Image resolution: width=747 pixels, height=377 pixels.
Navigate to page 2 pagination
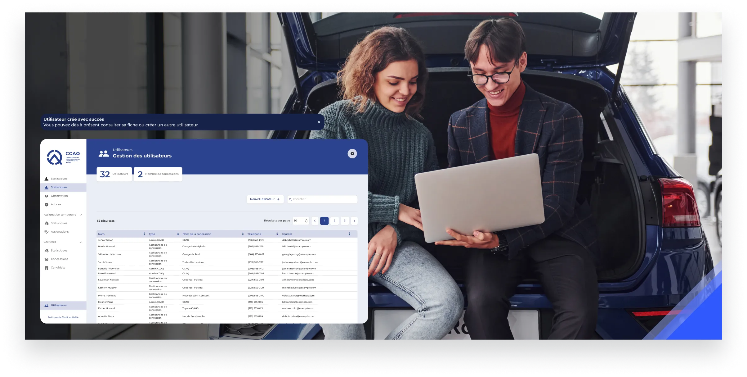335,220
